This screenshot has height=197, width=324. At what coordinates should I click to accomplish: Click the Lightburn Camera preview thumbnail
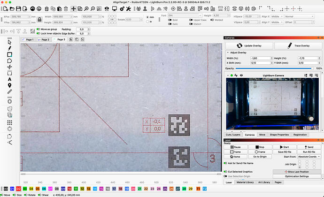(272, 104)
